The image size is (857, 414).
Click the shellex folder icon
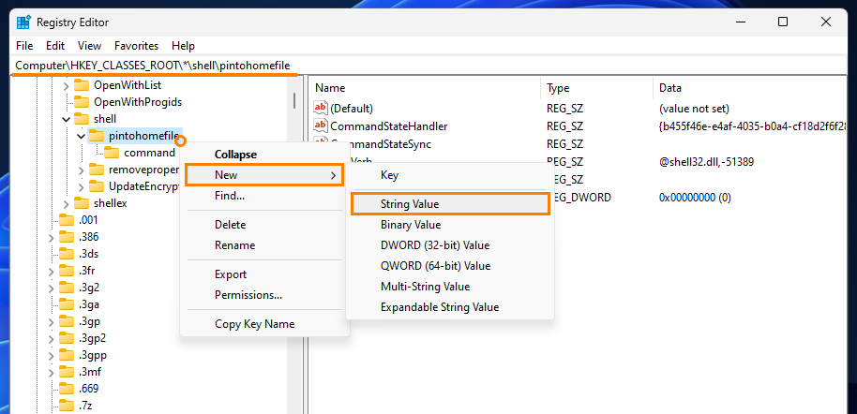(82, 203)
